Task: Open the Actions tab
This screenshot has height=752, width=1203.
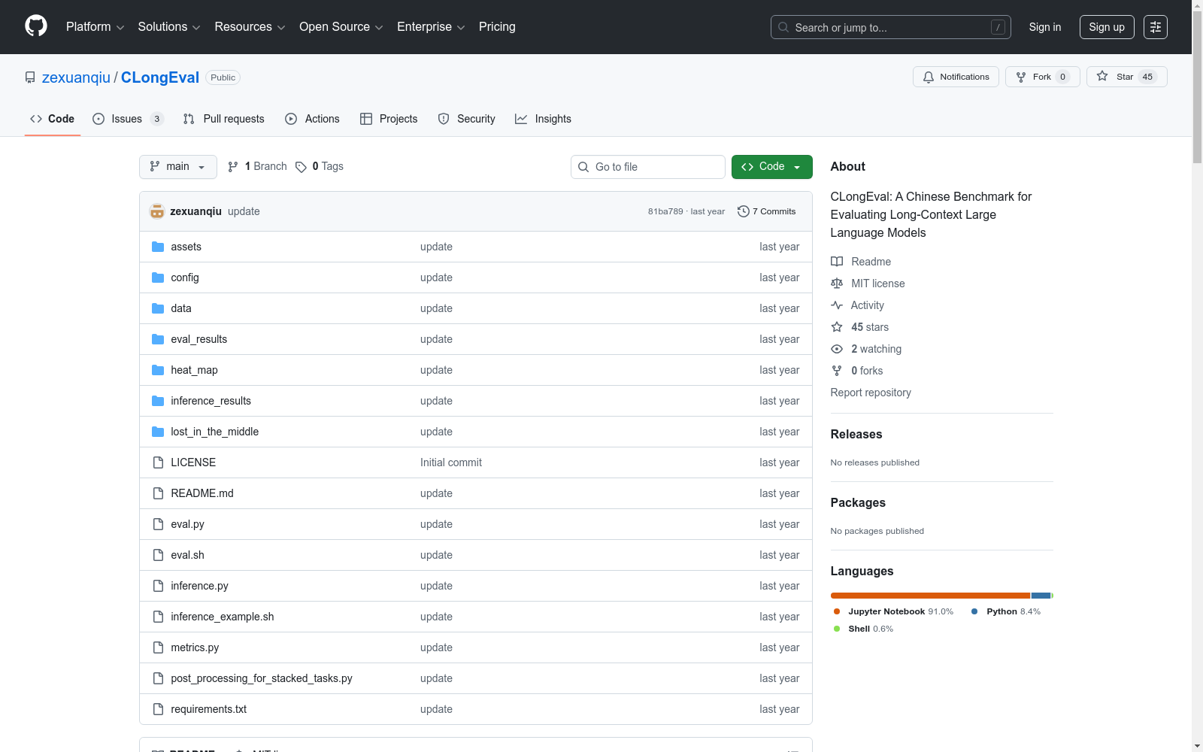Action: [x=313, y=119]
